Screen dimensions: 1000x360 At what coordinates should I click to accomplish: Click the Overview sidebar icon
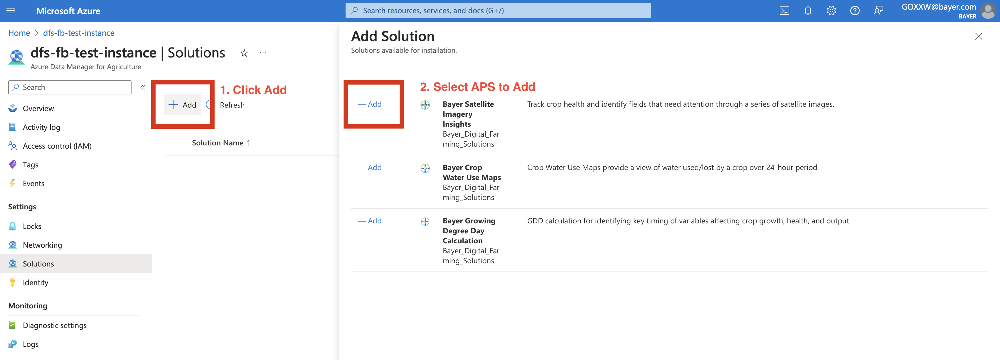coord(13,108)
